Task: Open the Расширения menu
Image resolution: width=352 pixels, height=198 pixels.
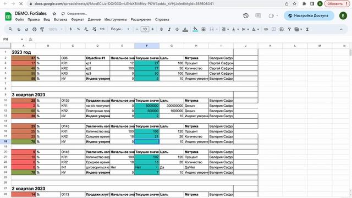Action: [141, 20]
